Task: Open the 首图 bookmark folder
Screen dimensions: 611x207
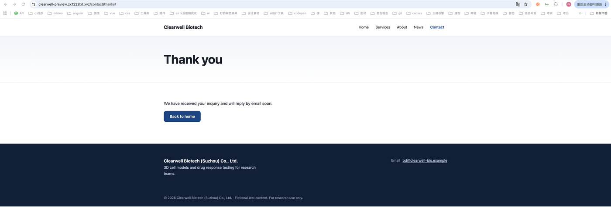Action: 508,13
